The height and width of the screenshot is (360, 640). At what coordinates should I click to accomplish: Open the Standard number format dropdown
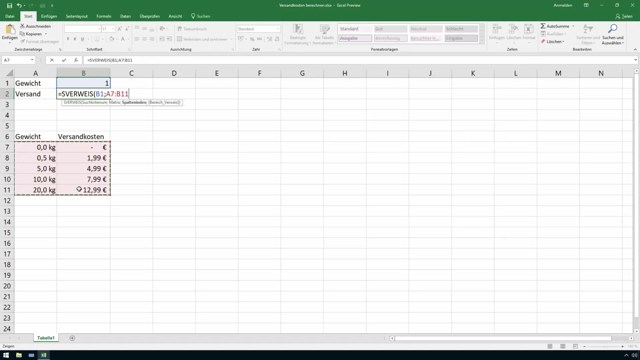coord(278,29)
